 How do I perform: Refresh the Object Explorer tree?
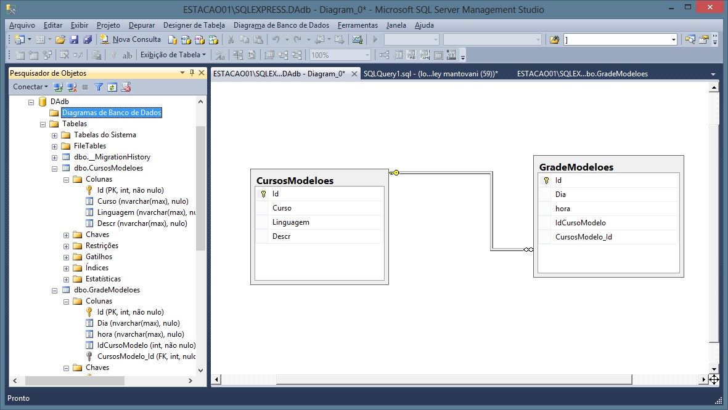pyautogui.click(x=112, y=87)
